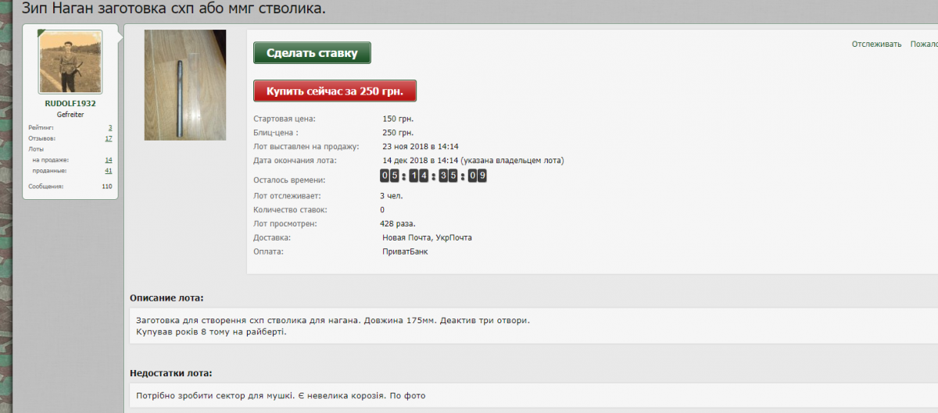Image resolution: width=938 pixels, height=413 pixels.
Task: Select starting price 150 грн.
Action: coord(398,119)
